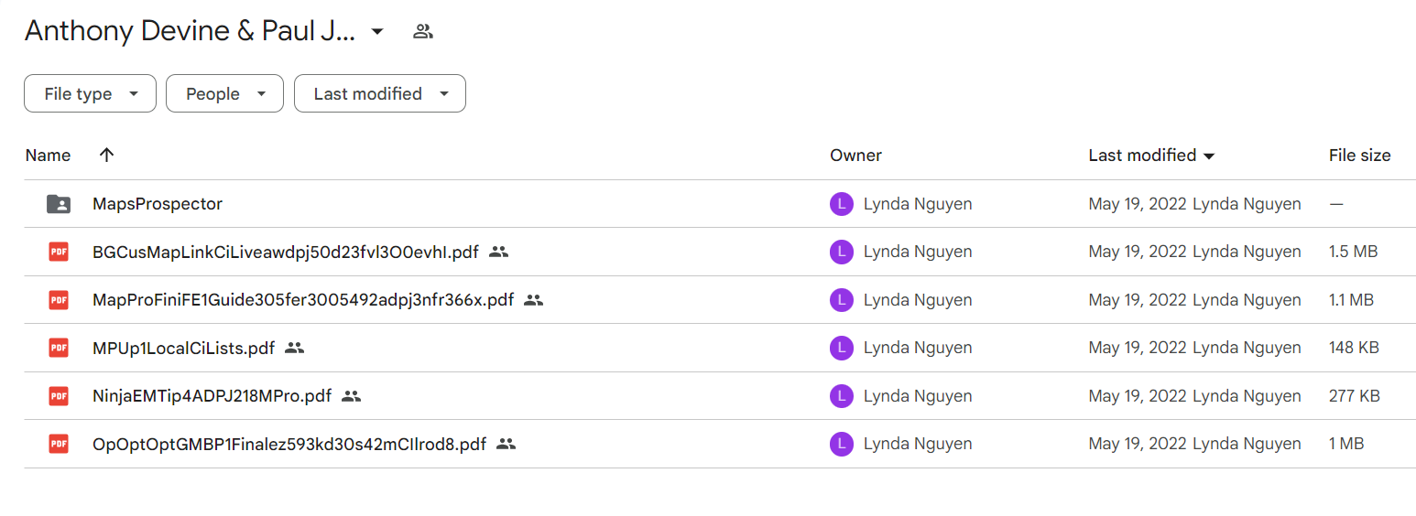Click the shared icon beside MapProFiniFE1Guide file
This screenshot has height=516, width=1416.
tap(534, 300)
